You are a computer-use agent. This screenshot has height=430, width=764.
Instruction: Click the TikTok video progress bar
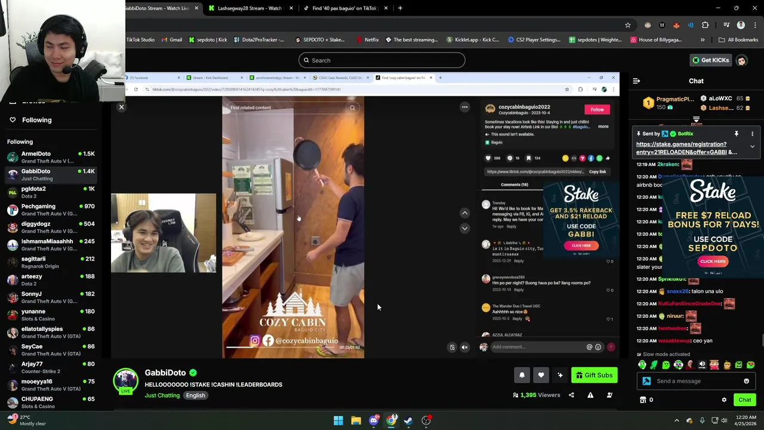click(281, 347)
